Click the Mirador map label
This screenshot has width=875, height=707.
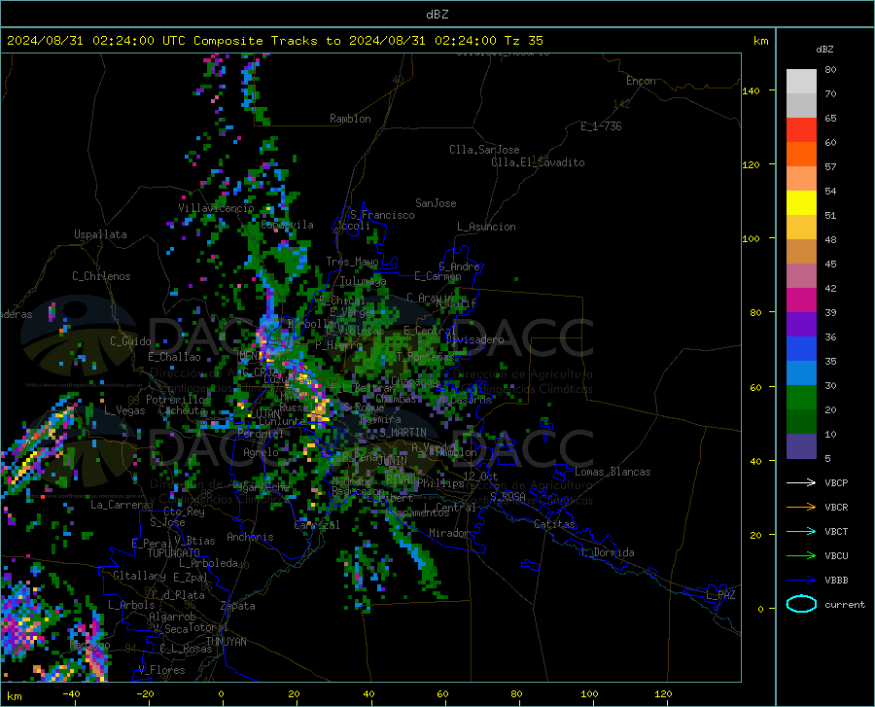point(449,533)
